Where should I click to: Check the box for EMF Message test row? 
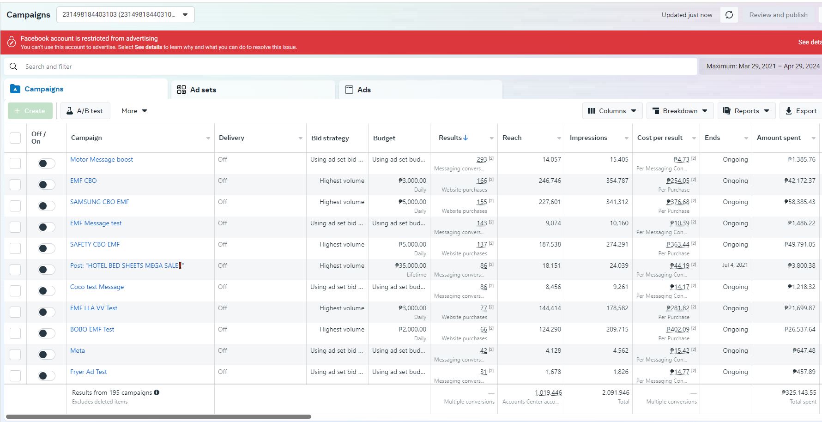coord(15,227)
